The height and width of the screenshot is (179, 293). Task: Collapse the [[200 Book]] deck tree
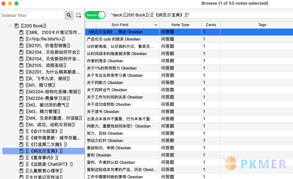pyautogui.click(x=10, y=26)
